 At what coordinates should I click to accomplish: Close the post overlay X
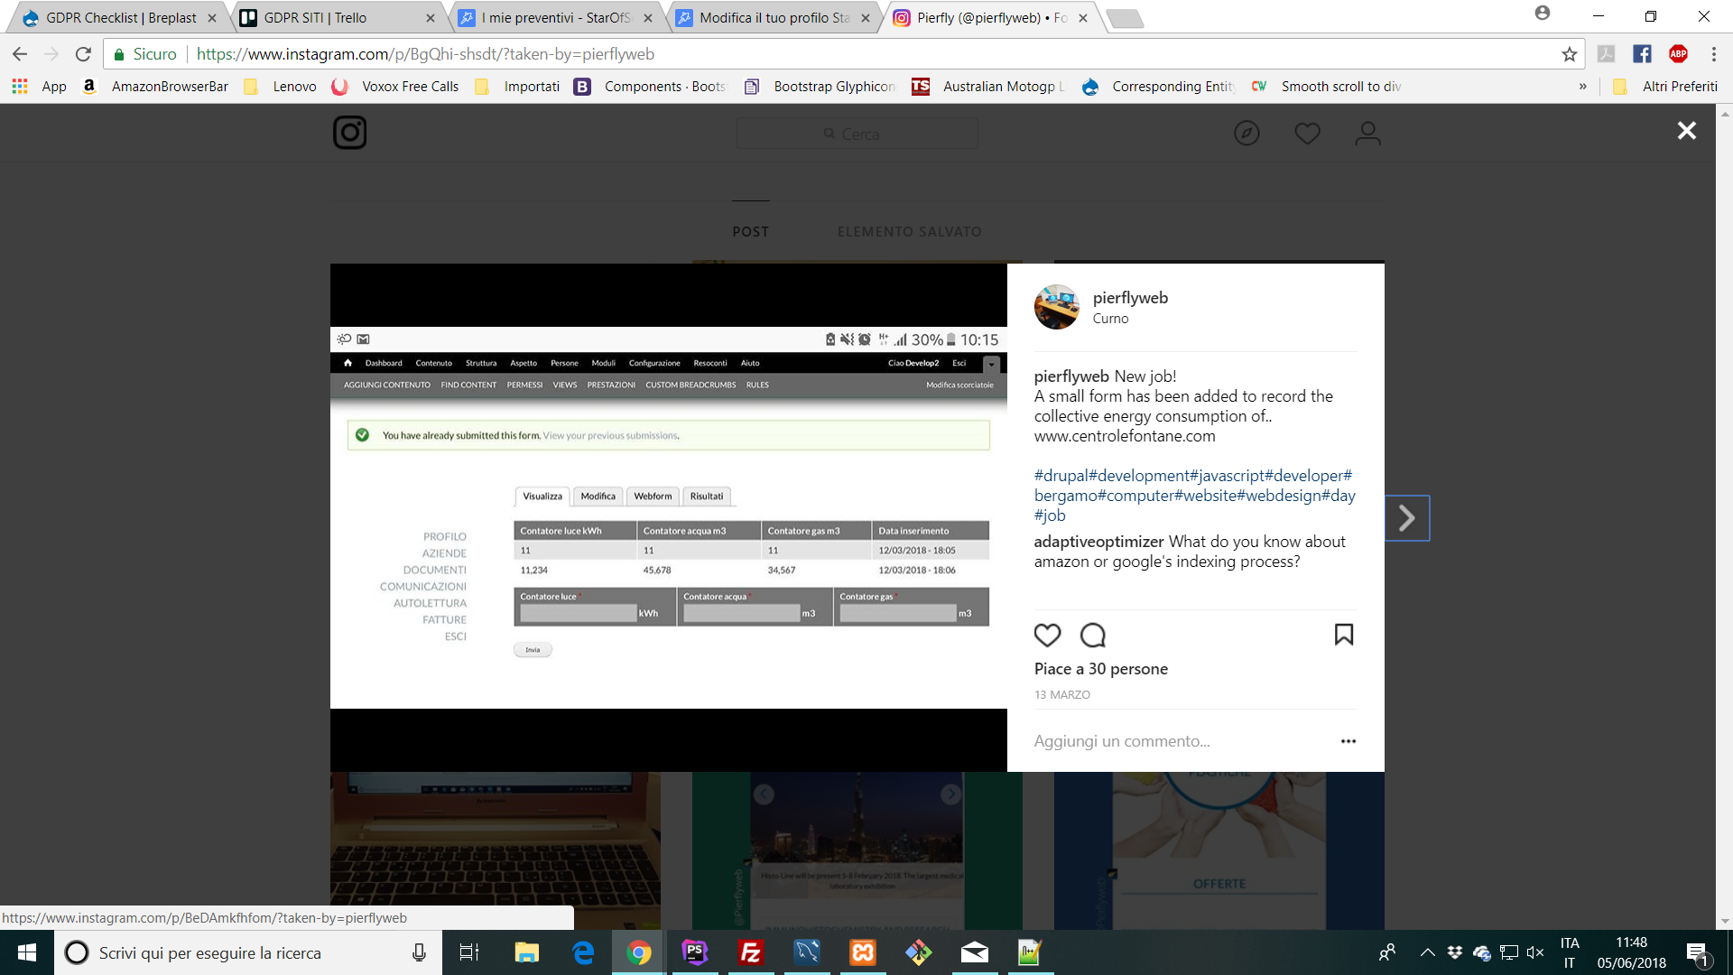pyautogui.click(x=1686, y=131)
